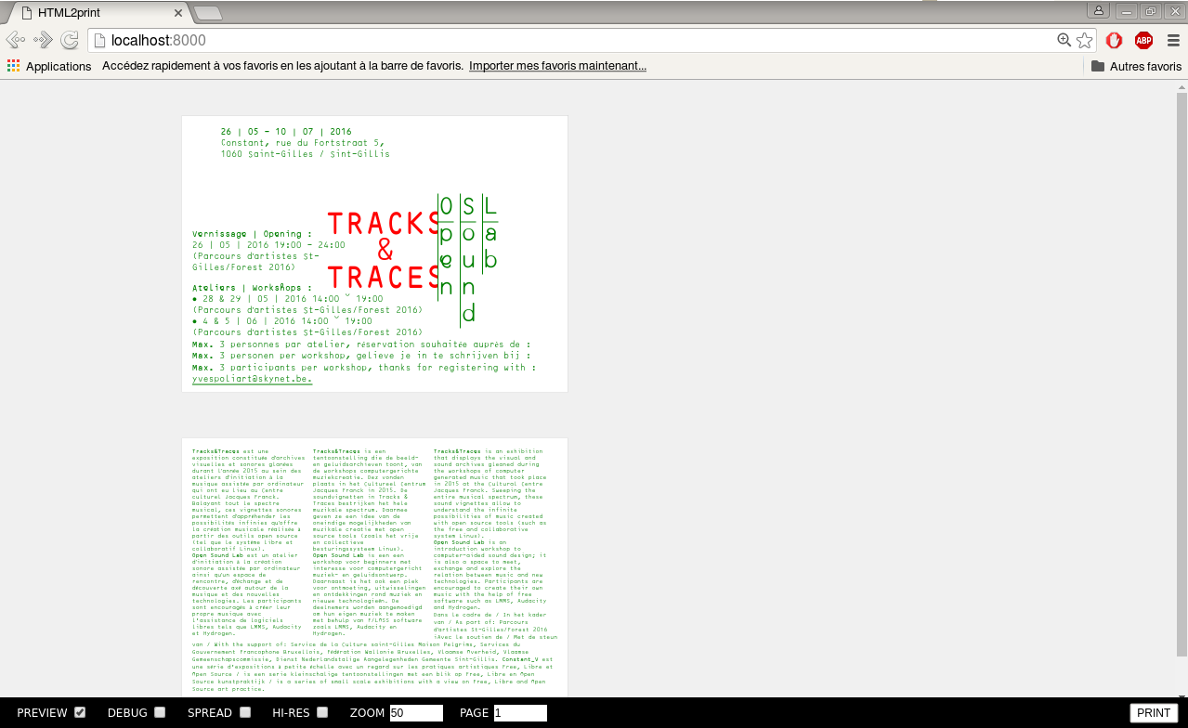Bookmark this page with the star icon
The image size is (1188, 728).
pos(1084,40)
